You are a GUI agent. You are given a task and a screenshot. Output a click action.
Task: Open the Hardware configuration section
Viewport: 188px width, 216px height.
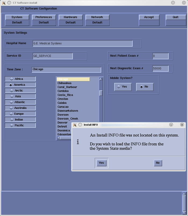pos(70,17)
